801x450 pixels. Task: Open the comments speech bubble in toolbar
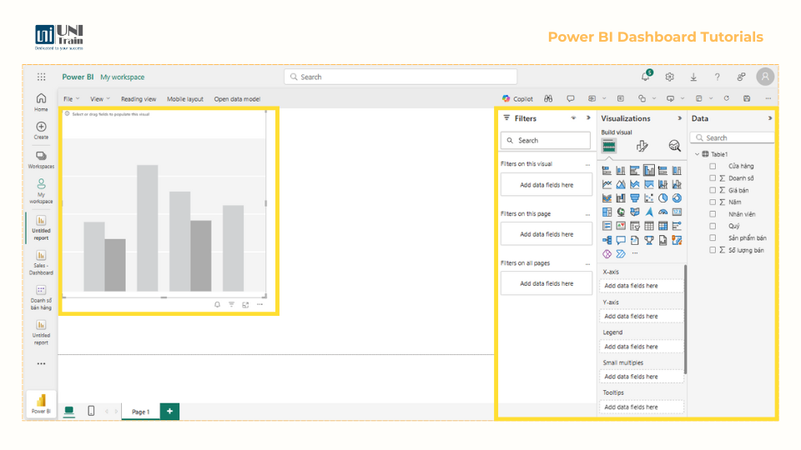click(x=571, y=98)
